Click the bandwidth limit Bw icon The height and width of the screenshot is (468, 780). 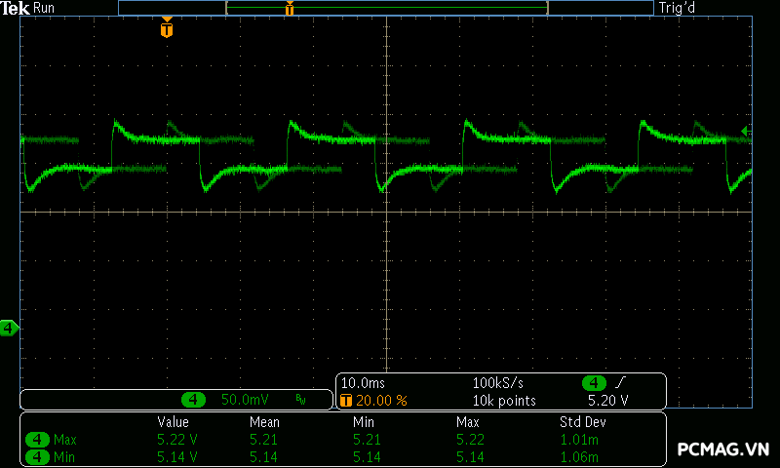(x=300, y=400)
